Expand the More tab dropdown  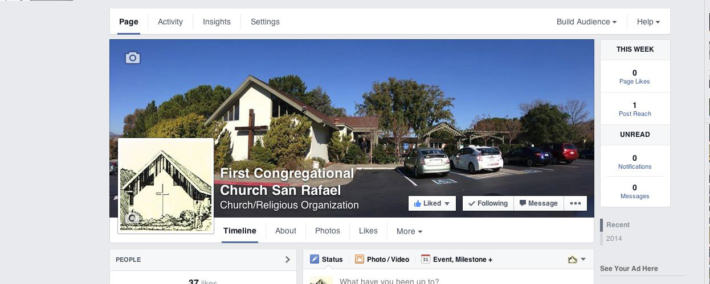[409, 231]
